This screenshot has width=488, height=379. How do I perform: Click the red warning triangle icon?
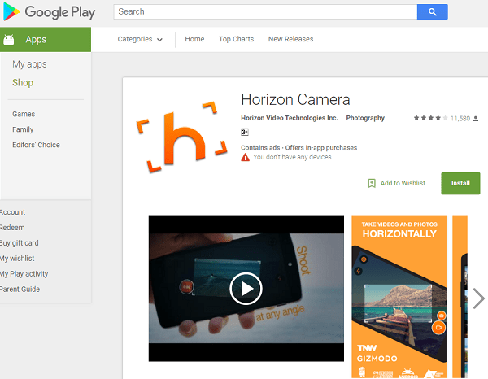click(246, 157)
